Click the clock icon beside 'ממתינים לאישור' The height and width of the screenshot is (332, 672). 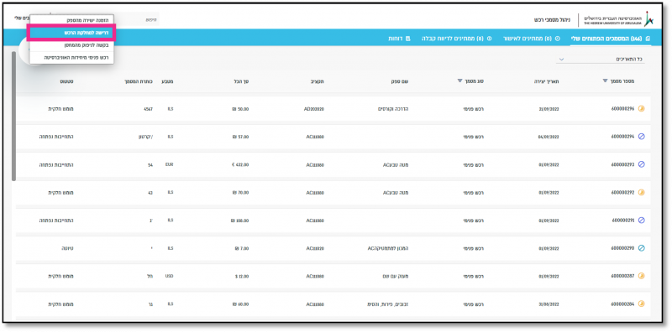coord(558,39)
